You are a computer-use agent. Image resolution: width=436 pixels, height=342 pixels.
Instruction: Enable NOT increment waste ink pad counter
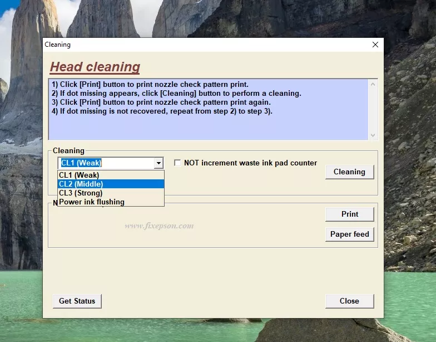pyautogui.click(x=177, y=163)
